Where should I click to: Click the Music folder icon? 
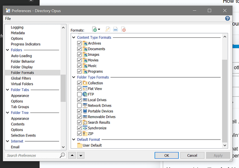[85, 66]
